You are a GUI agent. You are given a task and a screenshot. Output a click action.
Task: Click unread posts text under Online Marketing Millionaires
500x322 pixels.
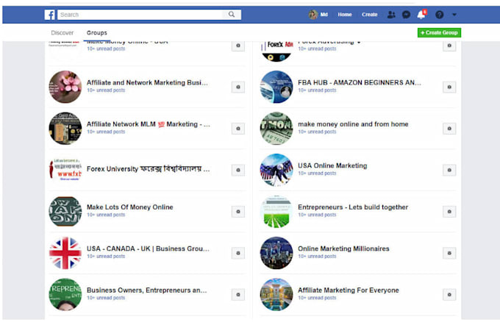pyautogui.click(x=317, y=257)
